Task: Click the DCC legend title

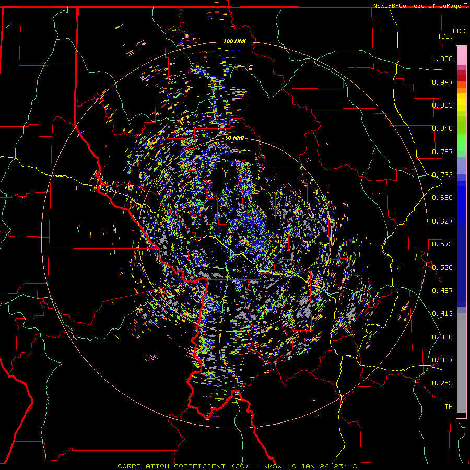Action: point(459,31)
